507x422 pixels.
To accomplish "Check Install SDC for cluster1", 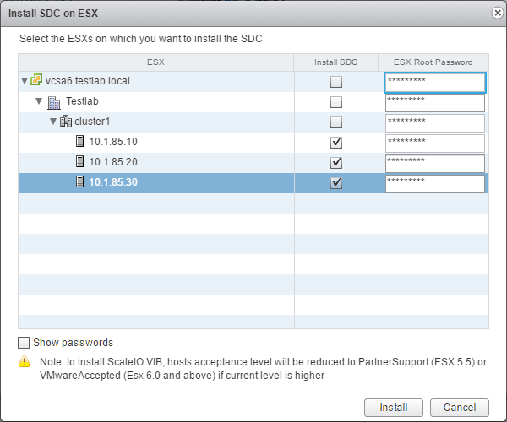I will coord(336,122).
